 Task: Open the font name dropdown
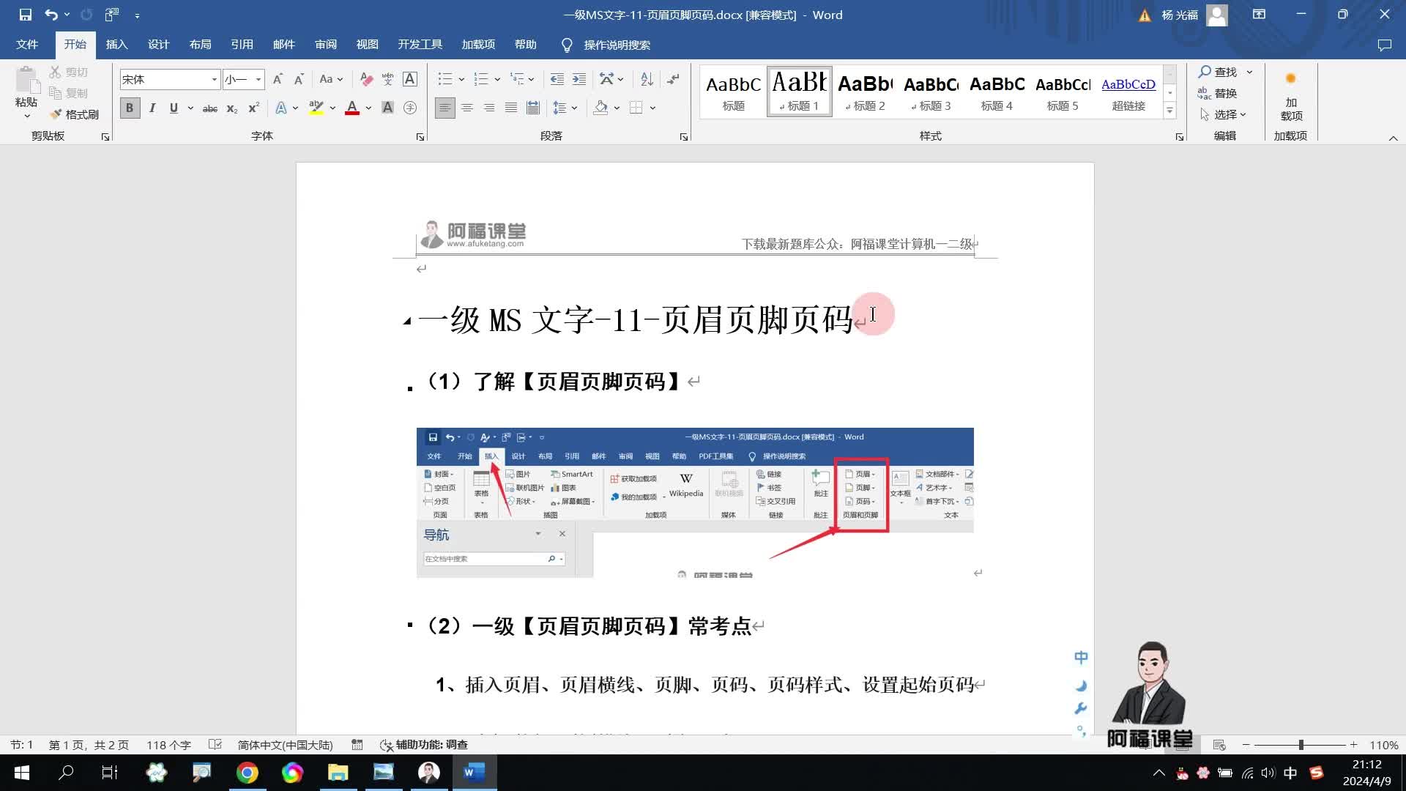tap(215, 79)
